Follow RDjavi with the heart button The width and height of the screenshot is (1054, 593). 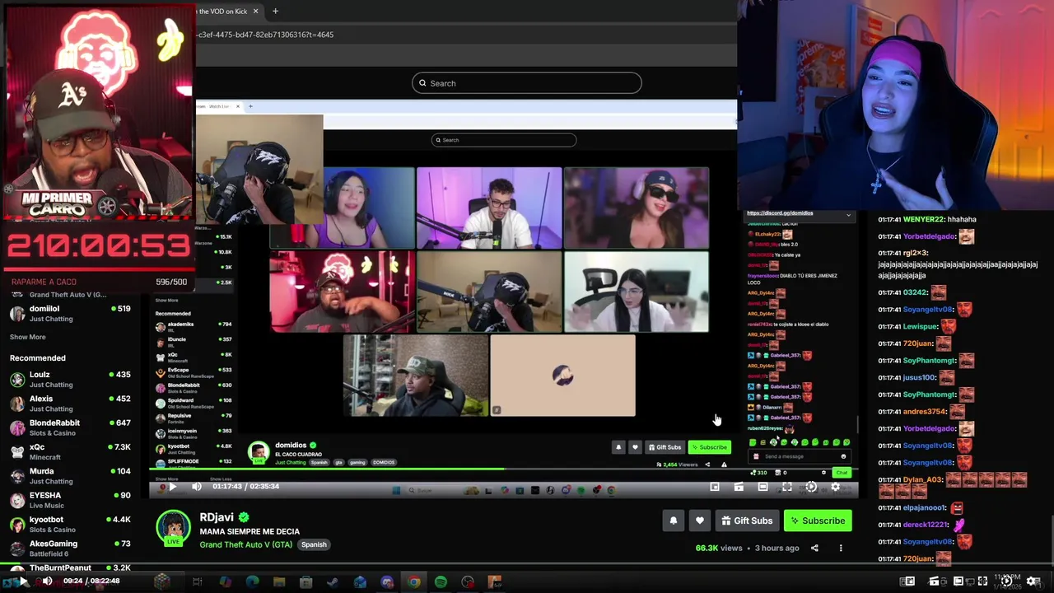[x=699, y=521]
